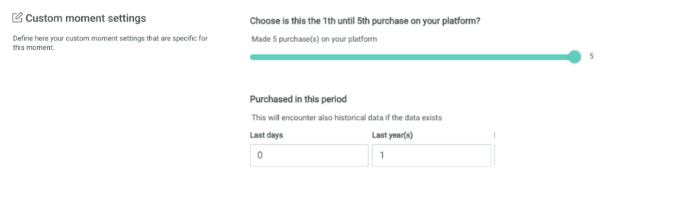
Task: Click the edit pencil icon beside Custom moment settings
Action: tap(17, 18)
